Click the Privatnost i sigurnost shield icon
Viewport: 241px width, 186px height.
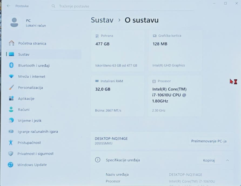(x=11, y=153)
